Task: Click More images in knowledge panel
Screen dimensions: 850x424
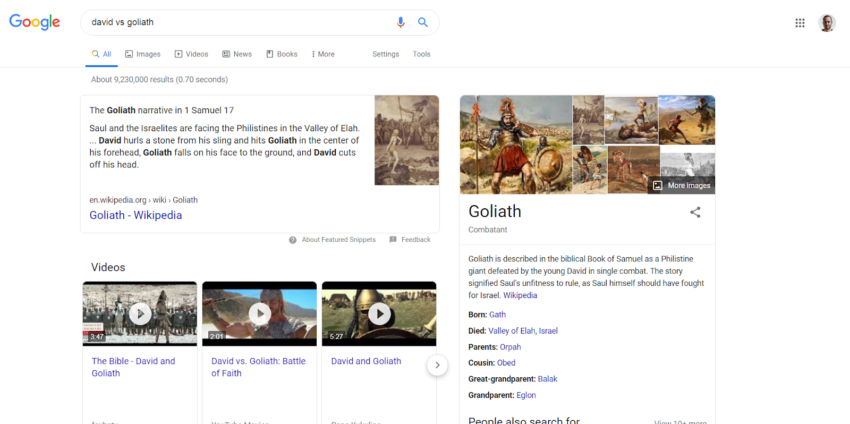Action: [682, 185]
